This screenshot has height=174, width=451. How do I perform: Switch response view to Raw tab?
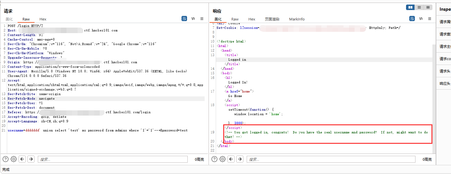(x=235, y=19)
